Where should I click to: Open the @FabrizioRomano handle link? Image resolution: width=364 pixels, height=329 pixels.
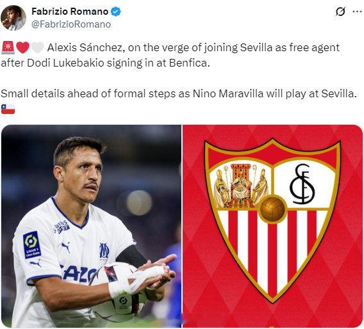pos(71,24)
